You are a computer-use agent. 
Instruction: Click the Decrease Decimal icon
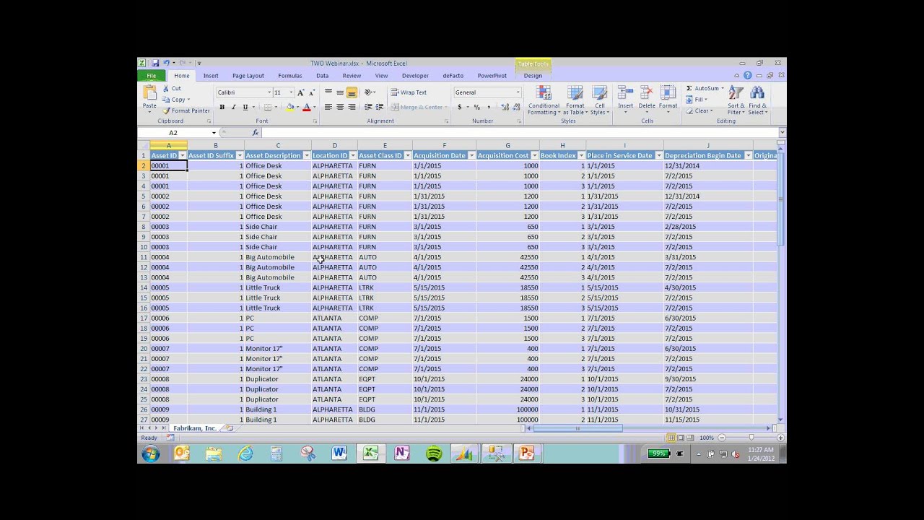tap(516, 107)
